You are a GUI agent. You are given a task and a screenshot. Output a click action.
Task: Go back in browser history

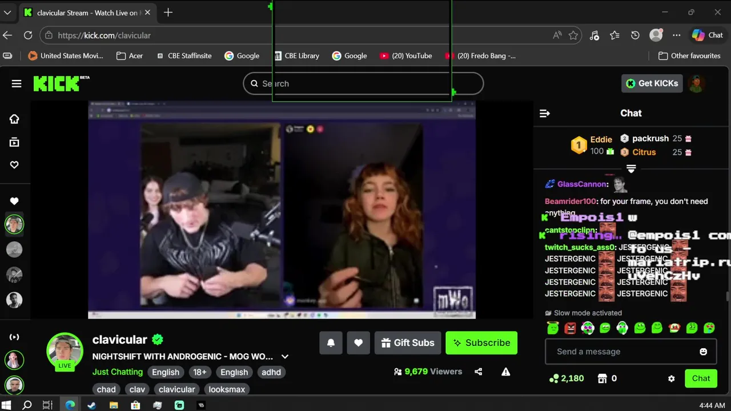pos(7,35)
